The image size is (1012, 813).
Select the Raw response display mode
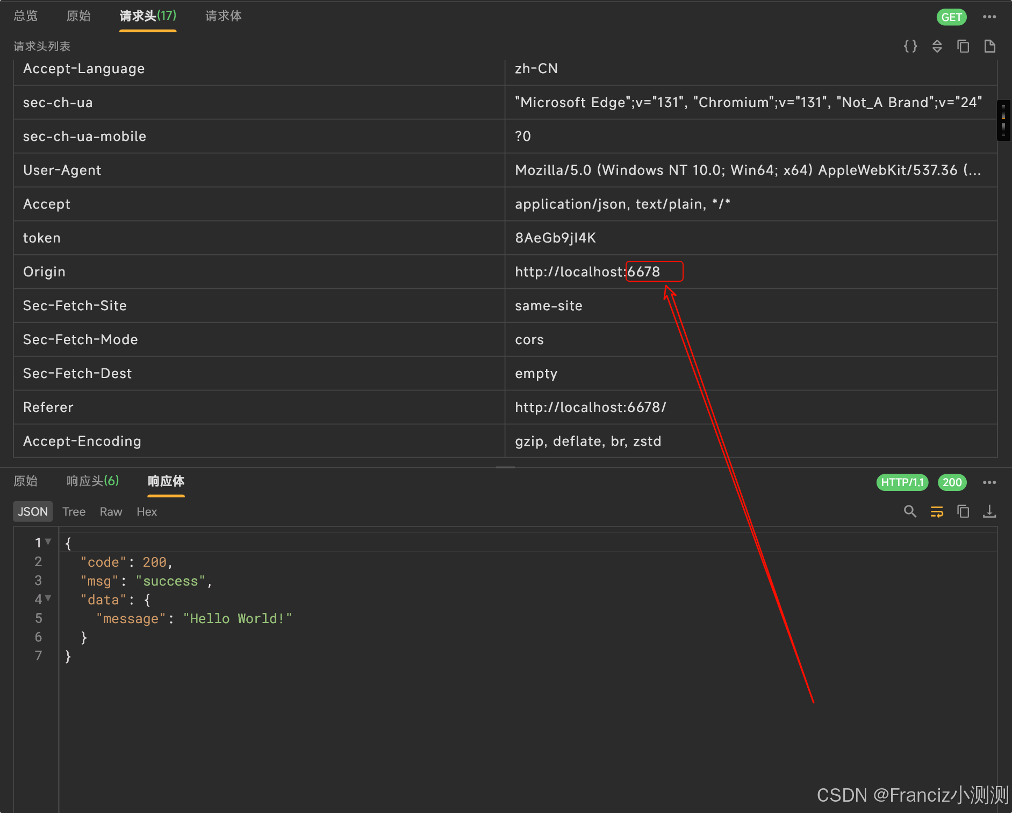110,511
